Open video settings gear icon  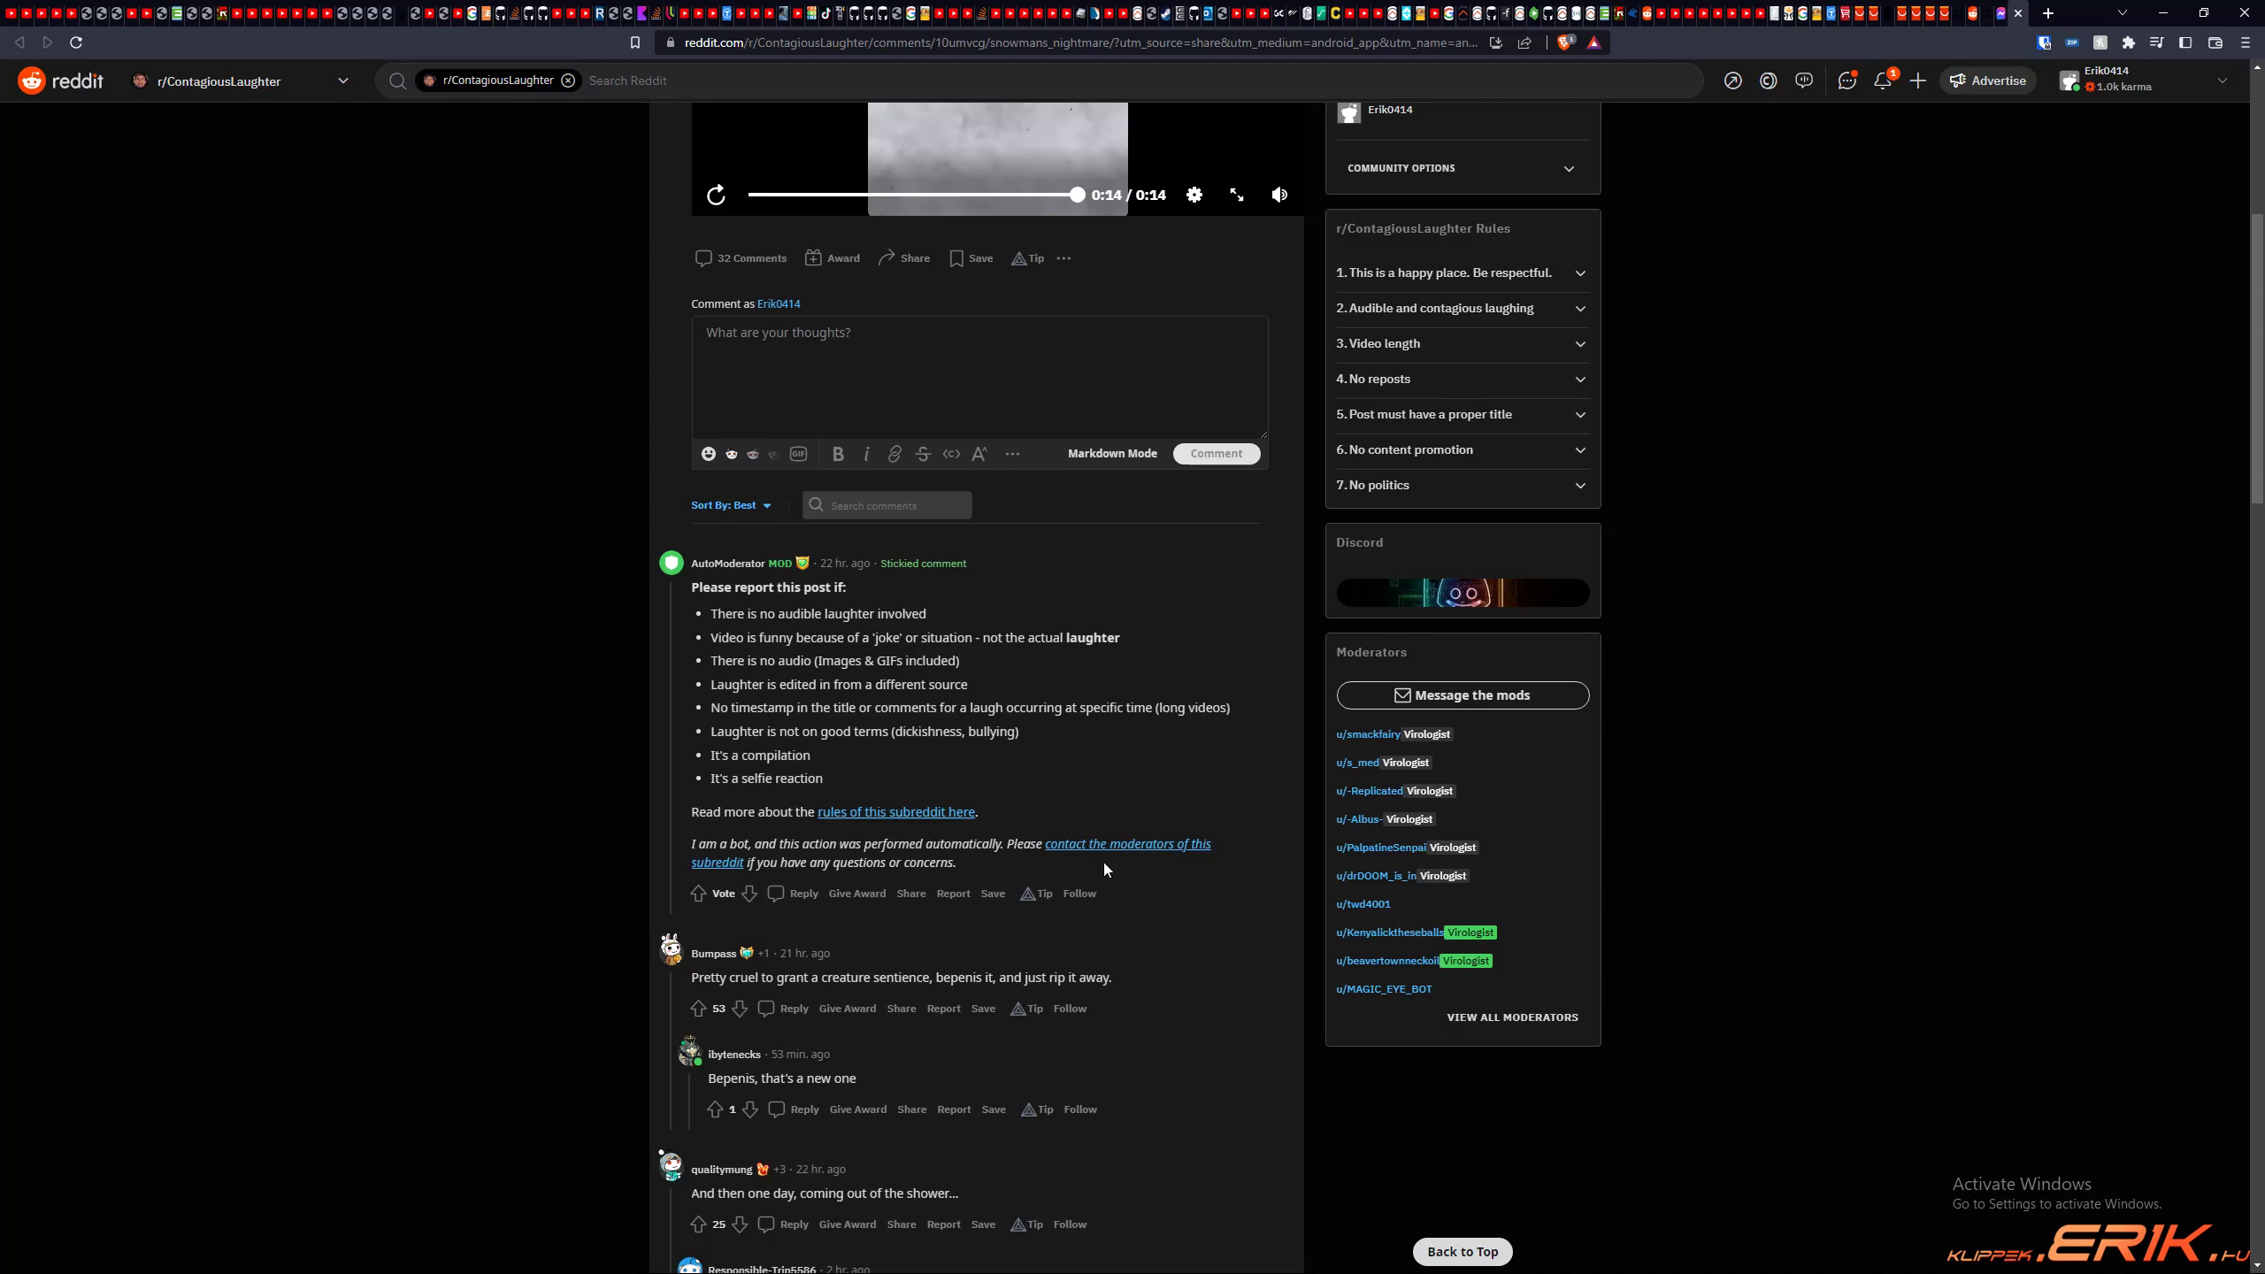click(x=1194, y=195)
